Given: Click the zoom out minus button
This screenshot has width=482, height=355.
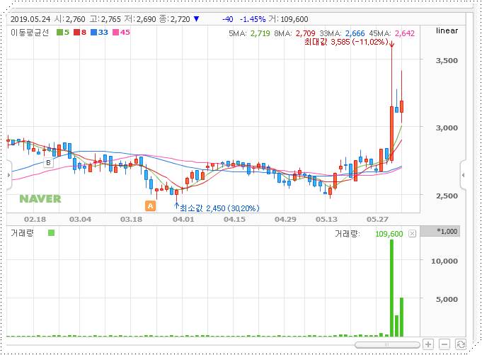Looking at the screenshot, I should [444, 344].
